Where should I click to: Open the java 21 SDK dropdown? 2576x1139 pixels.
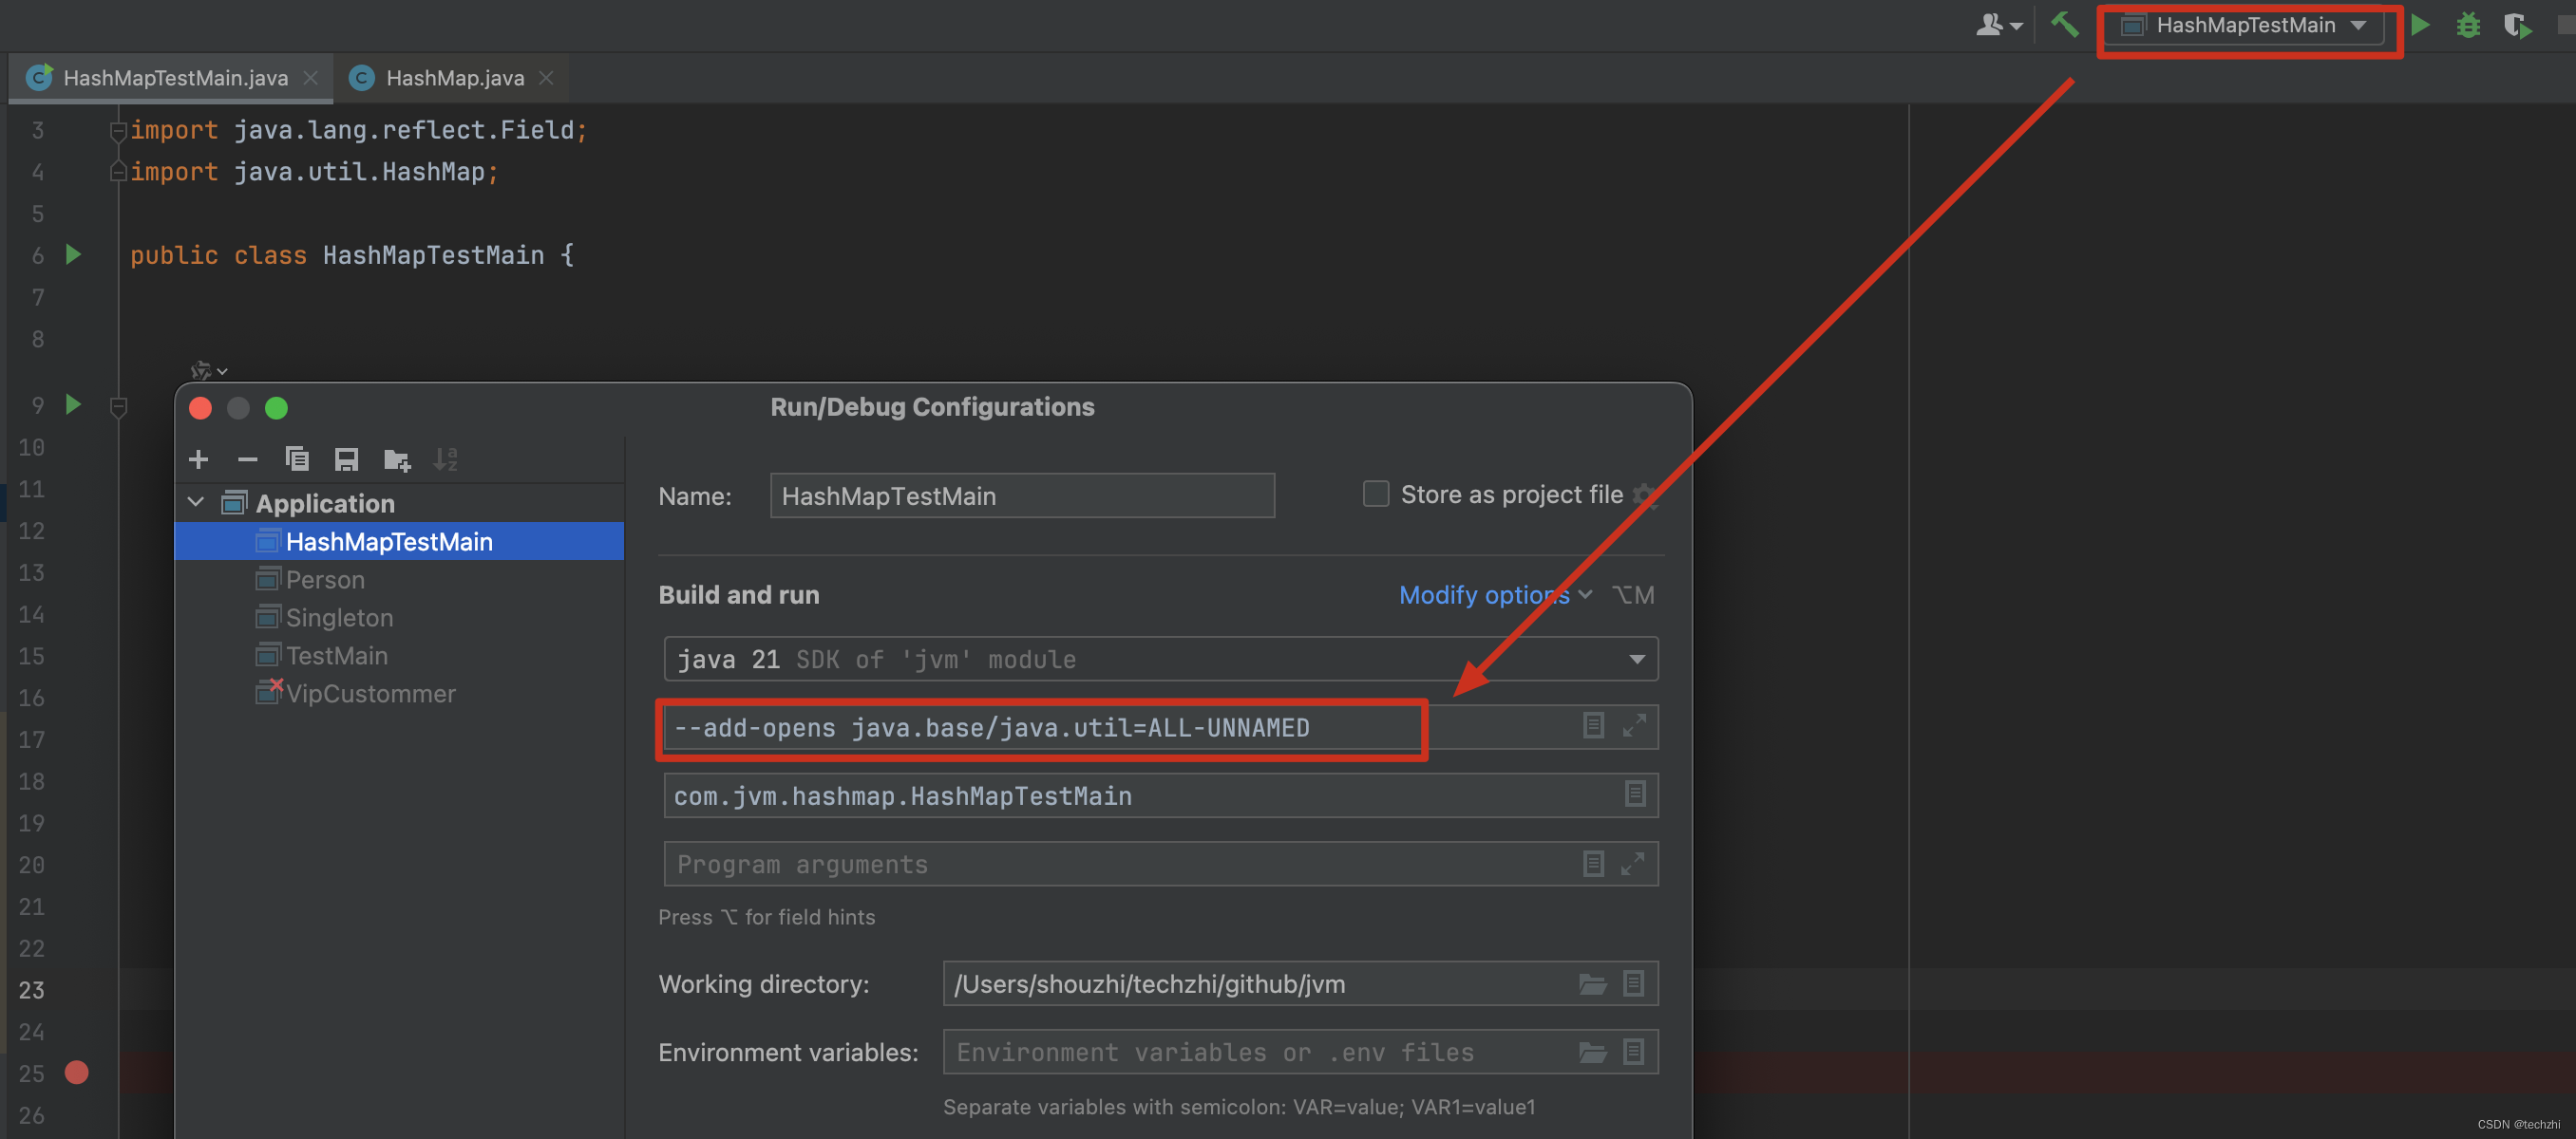(x=1636, y=660)
